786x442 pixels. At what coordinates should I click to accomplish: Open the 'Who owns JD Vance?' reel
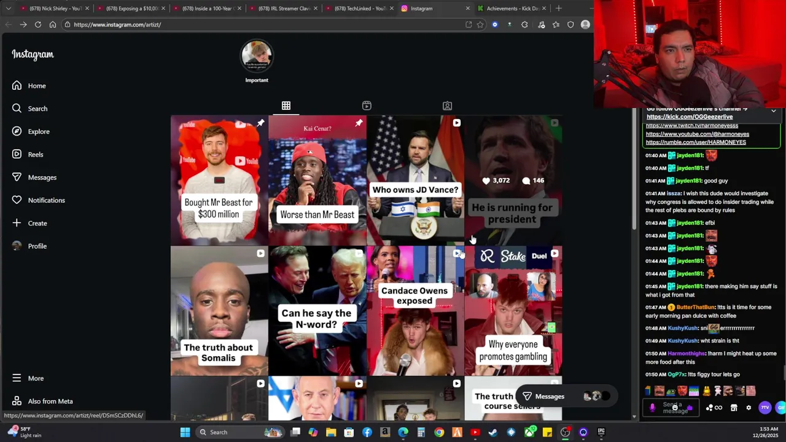[415, 180]
